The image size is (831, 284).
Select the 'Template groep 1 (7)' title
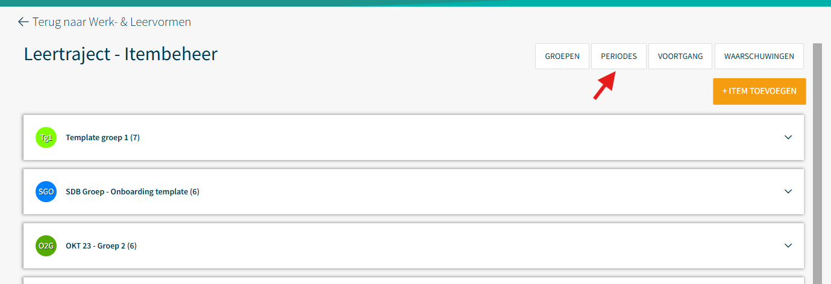point(102,138)
